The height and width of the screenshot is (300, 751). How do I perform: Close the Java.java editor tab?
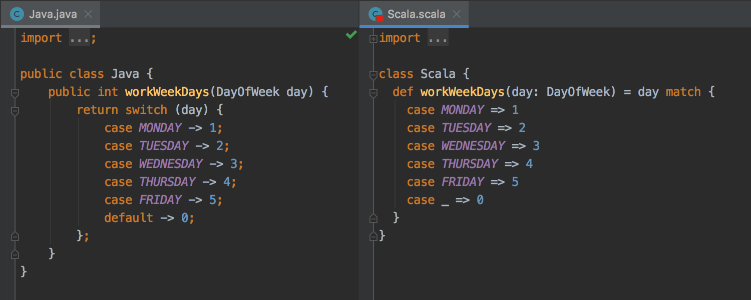coord(88,14)
